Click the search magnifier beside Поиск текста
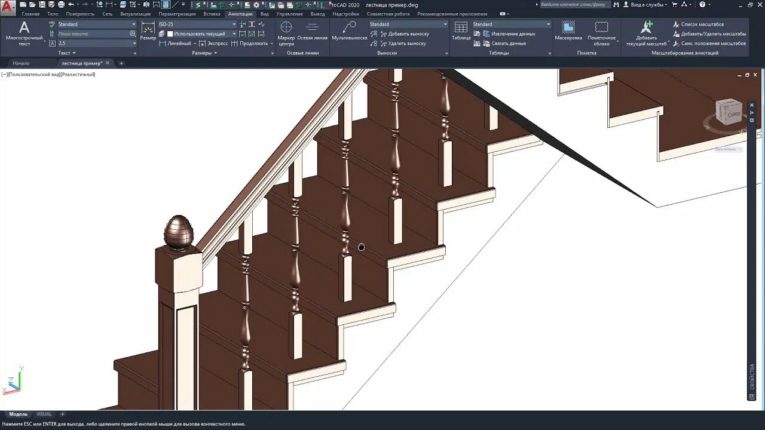The image size is (765, 430). coord(133,33)
